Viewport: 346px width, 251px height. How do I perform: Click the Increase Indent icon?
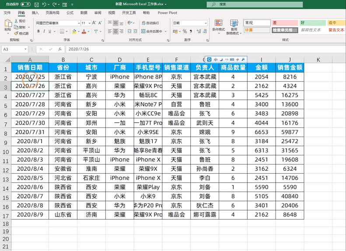(135, 31)
